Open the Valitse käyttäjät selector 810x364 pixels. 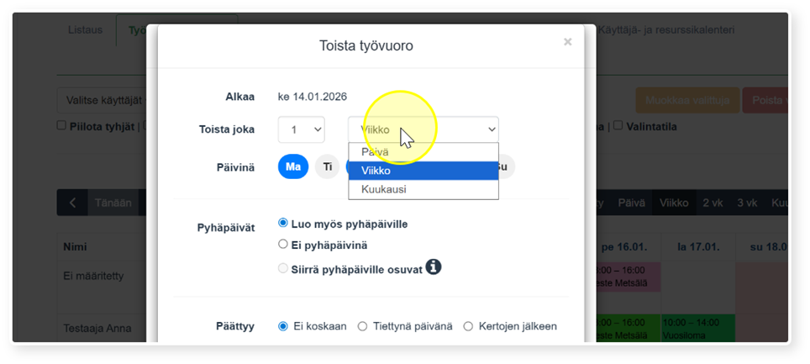pos(102,100)
